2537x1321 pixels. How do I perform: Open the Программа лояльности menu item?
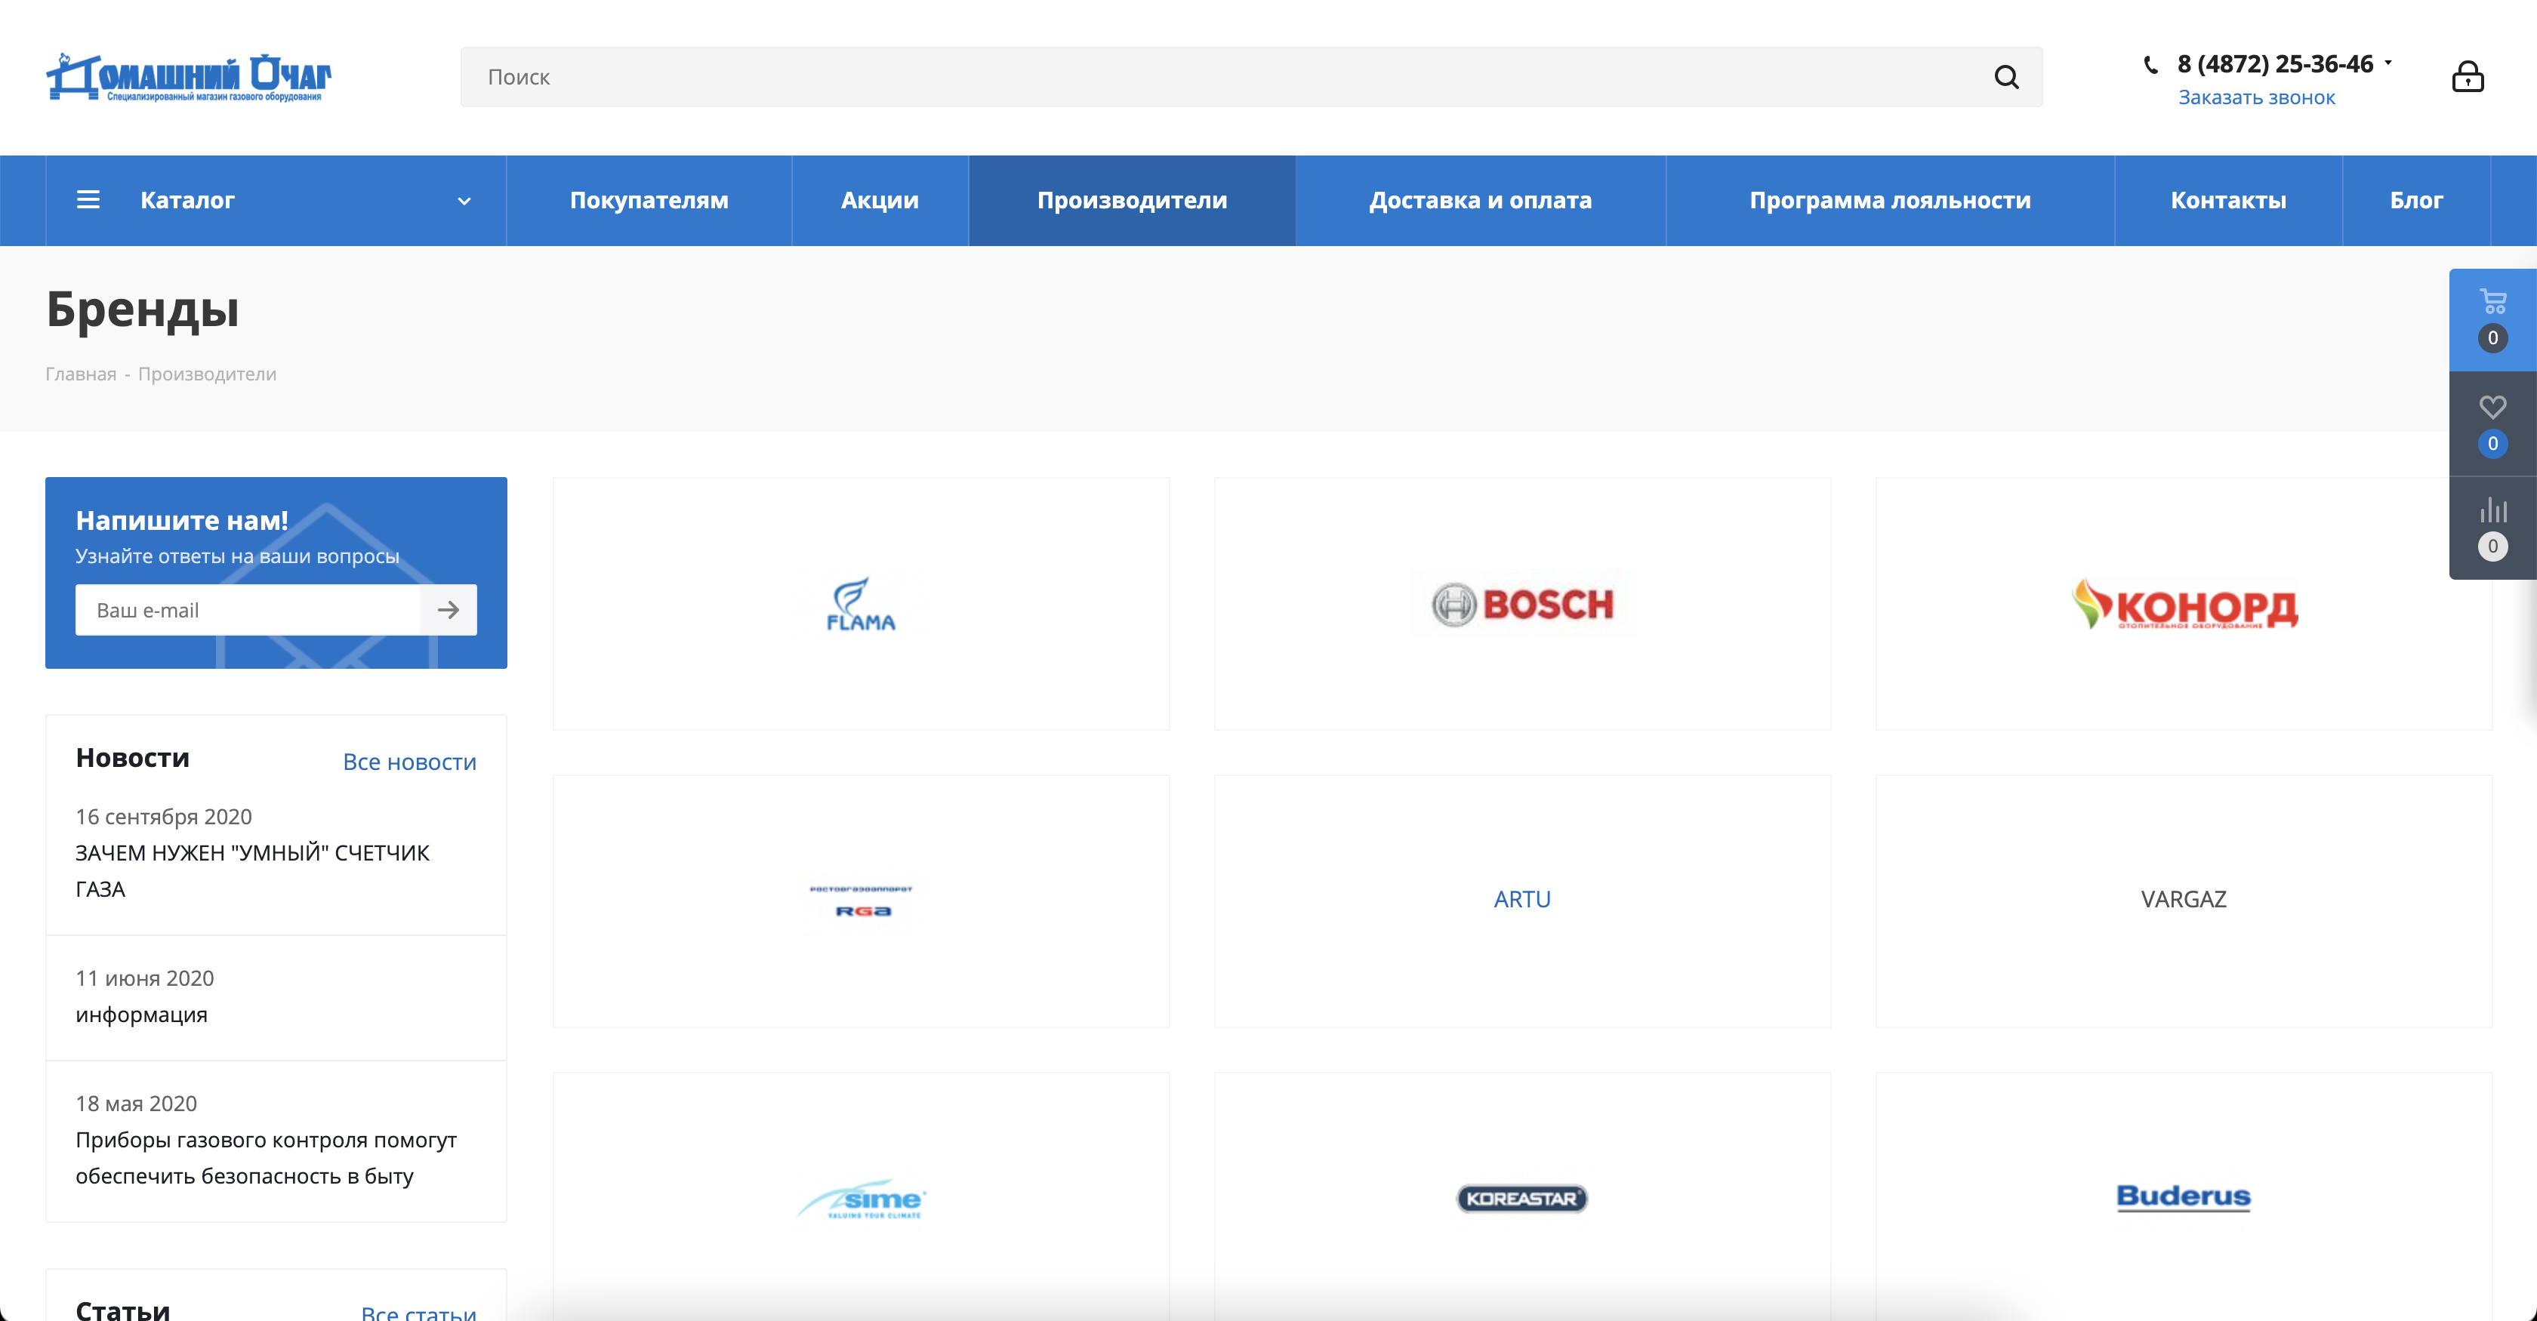[x=1890, y=200]
